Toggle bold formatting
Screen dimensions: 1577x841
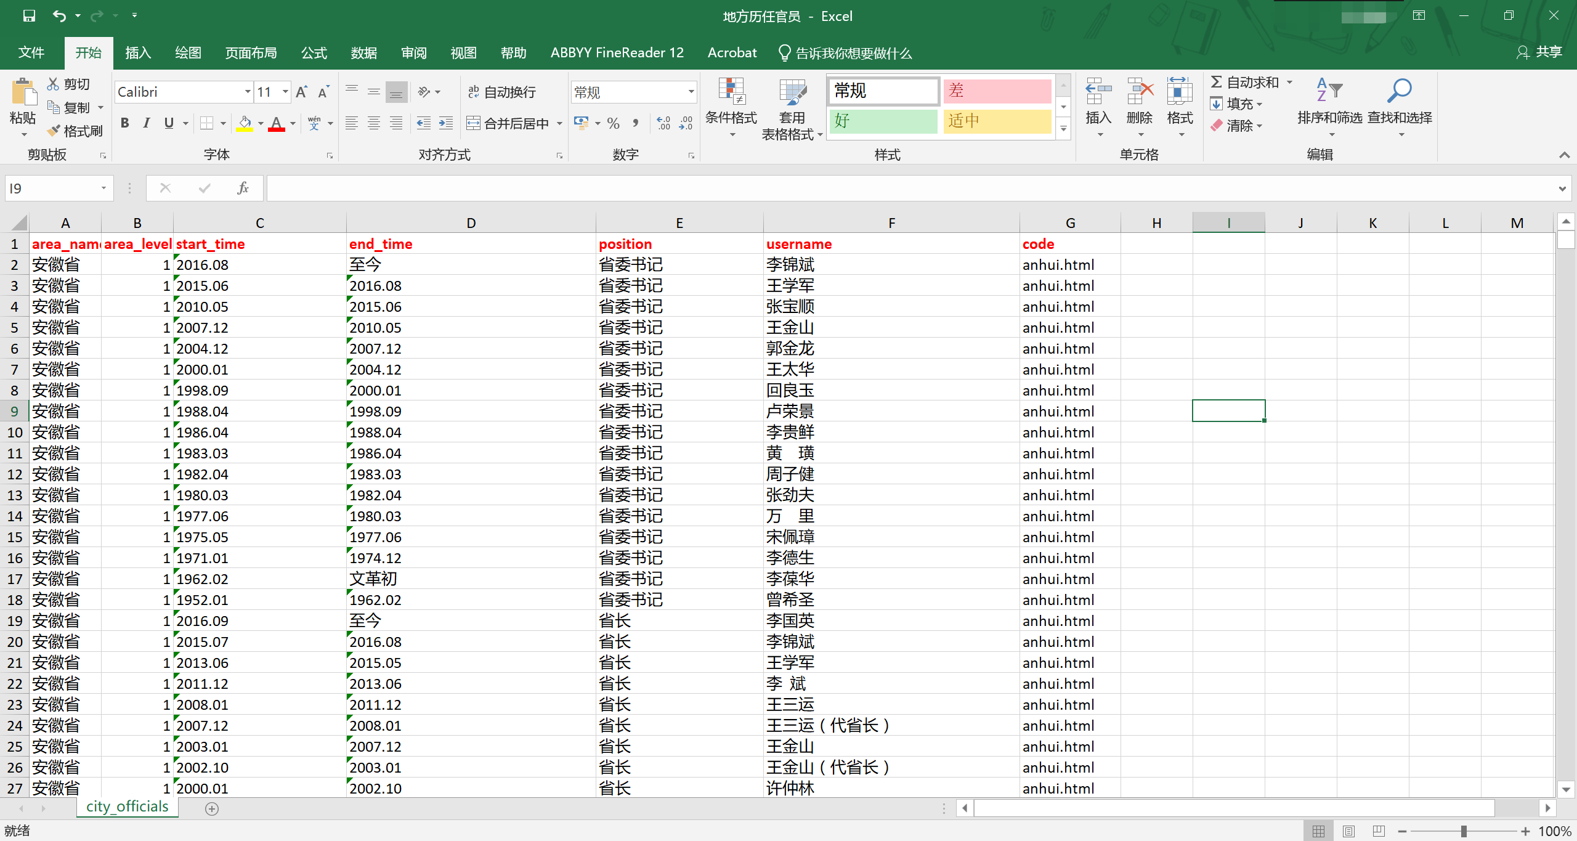pos(125,123)
